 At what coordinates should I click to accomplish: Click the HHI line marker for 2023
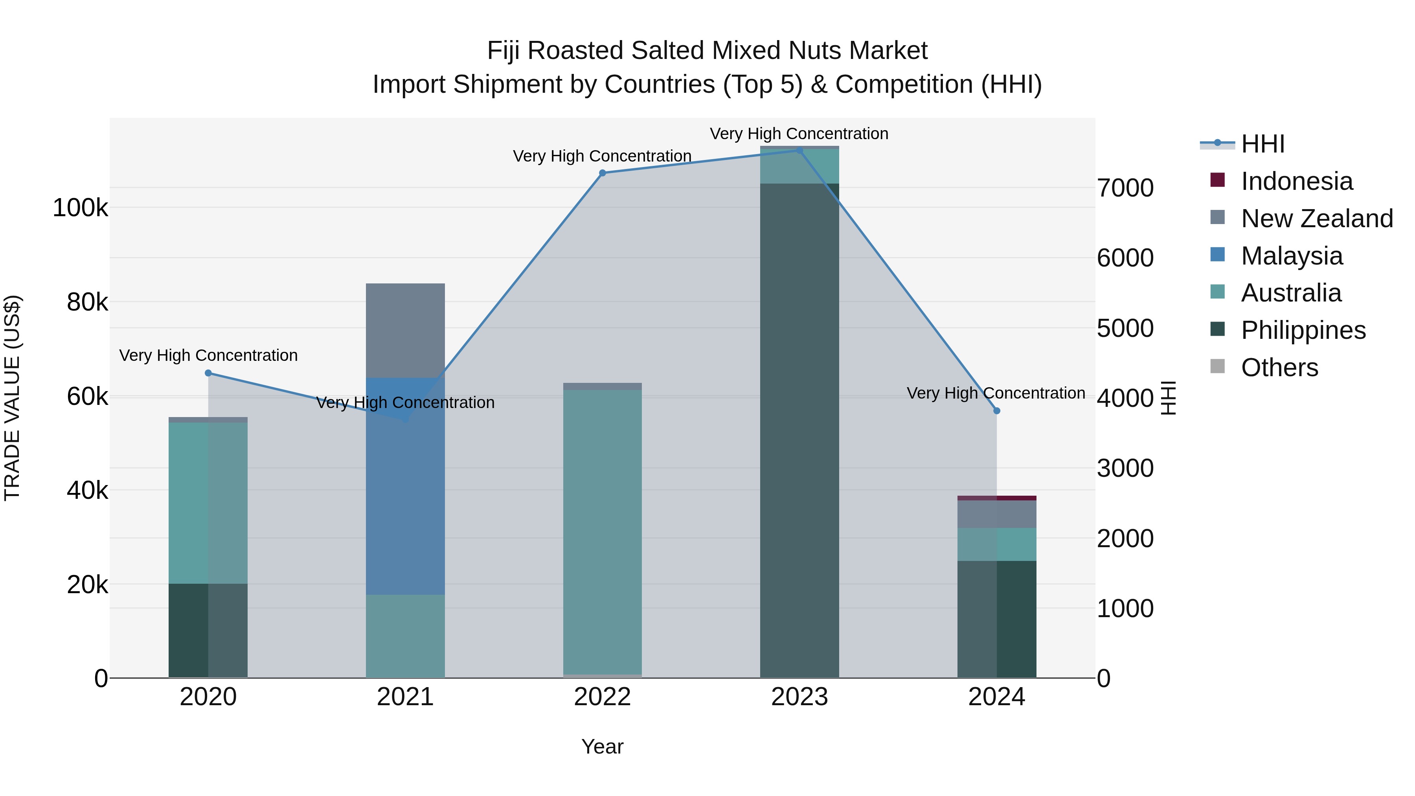coord(799,151)
